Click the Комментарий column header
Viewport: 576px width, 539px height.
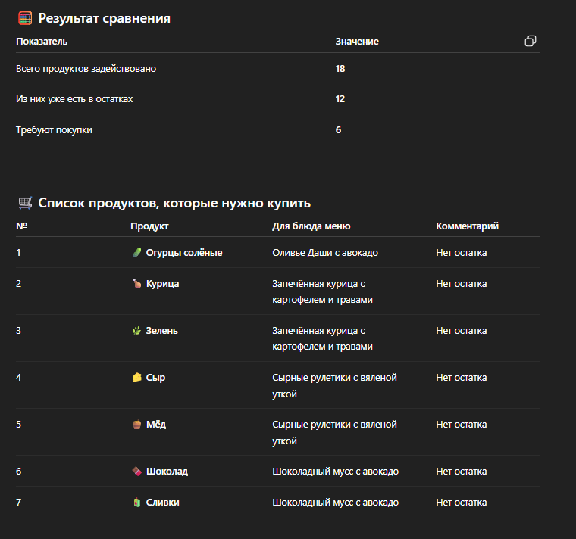[x=467, y=226]
